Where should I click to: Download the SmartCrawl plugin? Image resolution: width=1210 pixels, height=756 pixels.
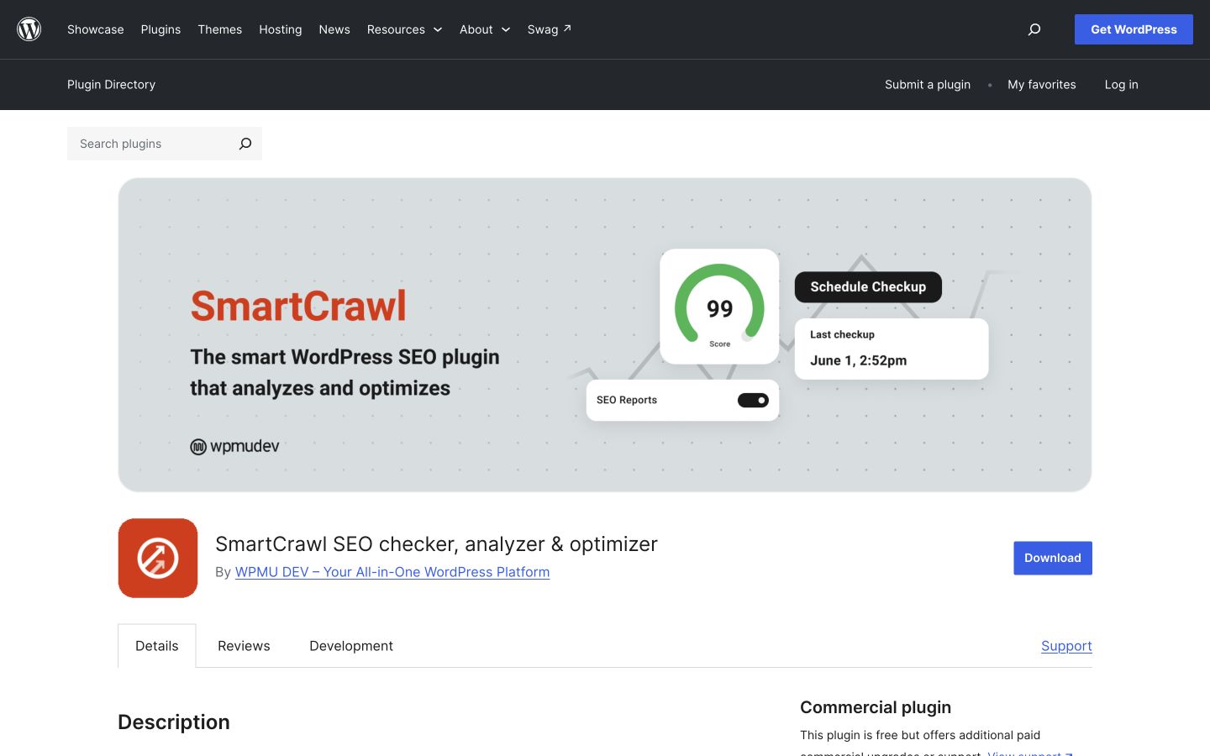click(1053, 558)
